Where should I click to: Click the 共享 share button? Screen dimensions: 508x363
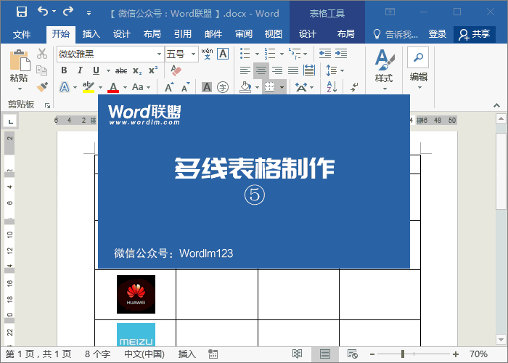click(475, 34)
